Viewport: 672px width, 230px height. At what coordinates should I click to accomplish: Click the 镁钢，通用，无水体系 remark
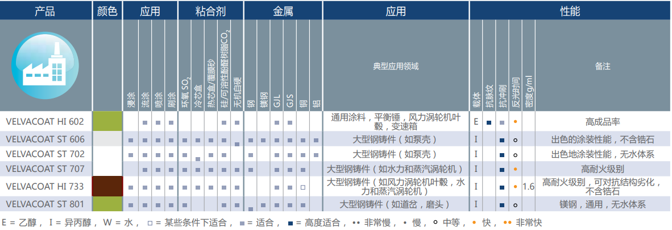click(603, 204)
